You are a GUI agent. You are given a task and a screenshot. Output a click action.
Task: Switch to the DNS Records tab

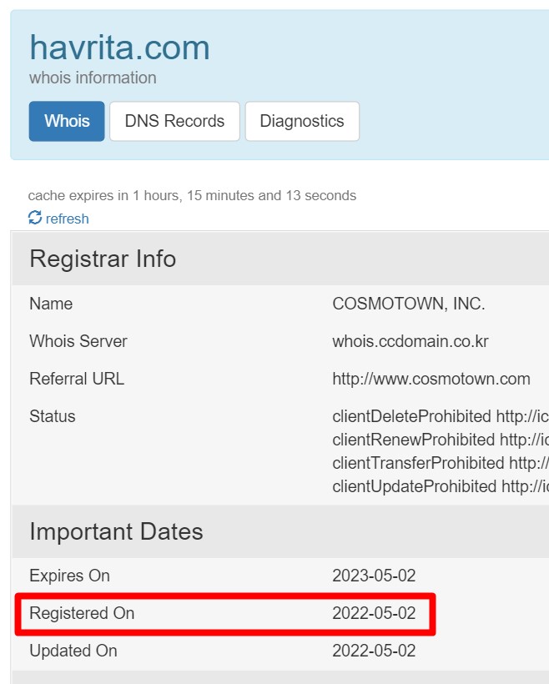pos(174,121)
